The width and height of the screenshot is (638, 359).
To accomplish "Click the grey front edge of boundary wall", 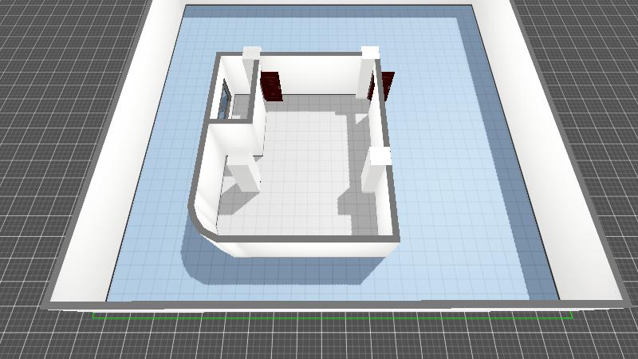I will click(335, 305).
